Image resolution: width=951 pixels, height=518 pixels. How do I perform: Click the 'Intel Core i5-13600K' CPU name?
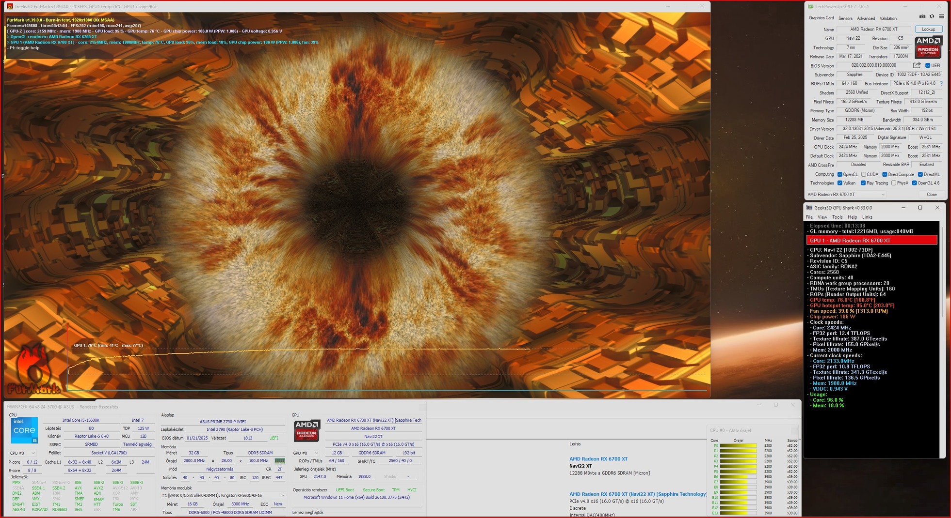click(81, 420)
